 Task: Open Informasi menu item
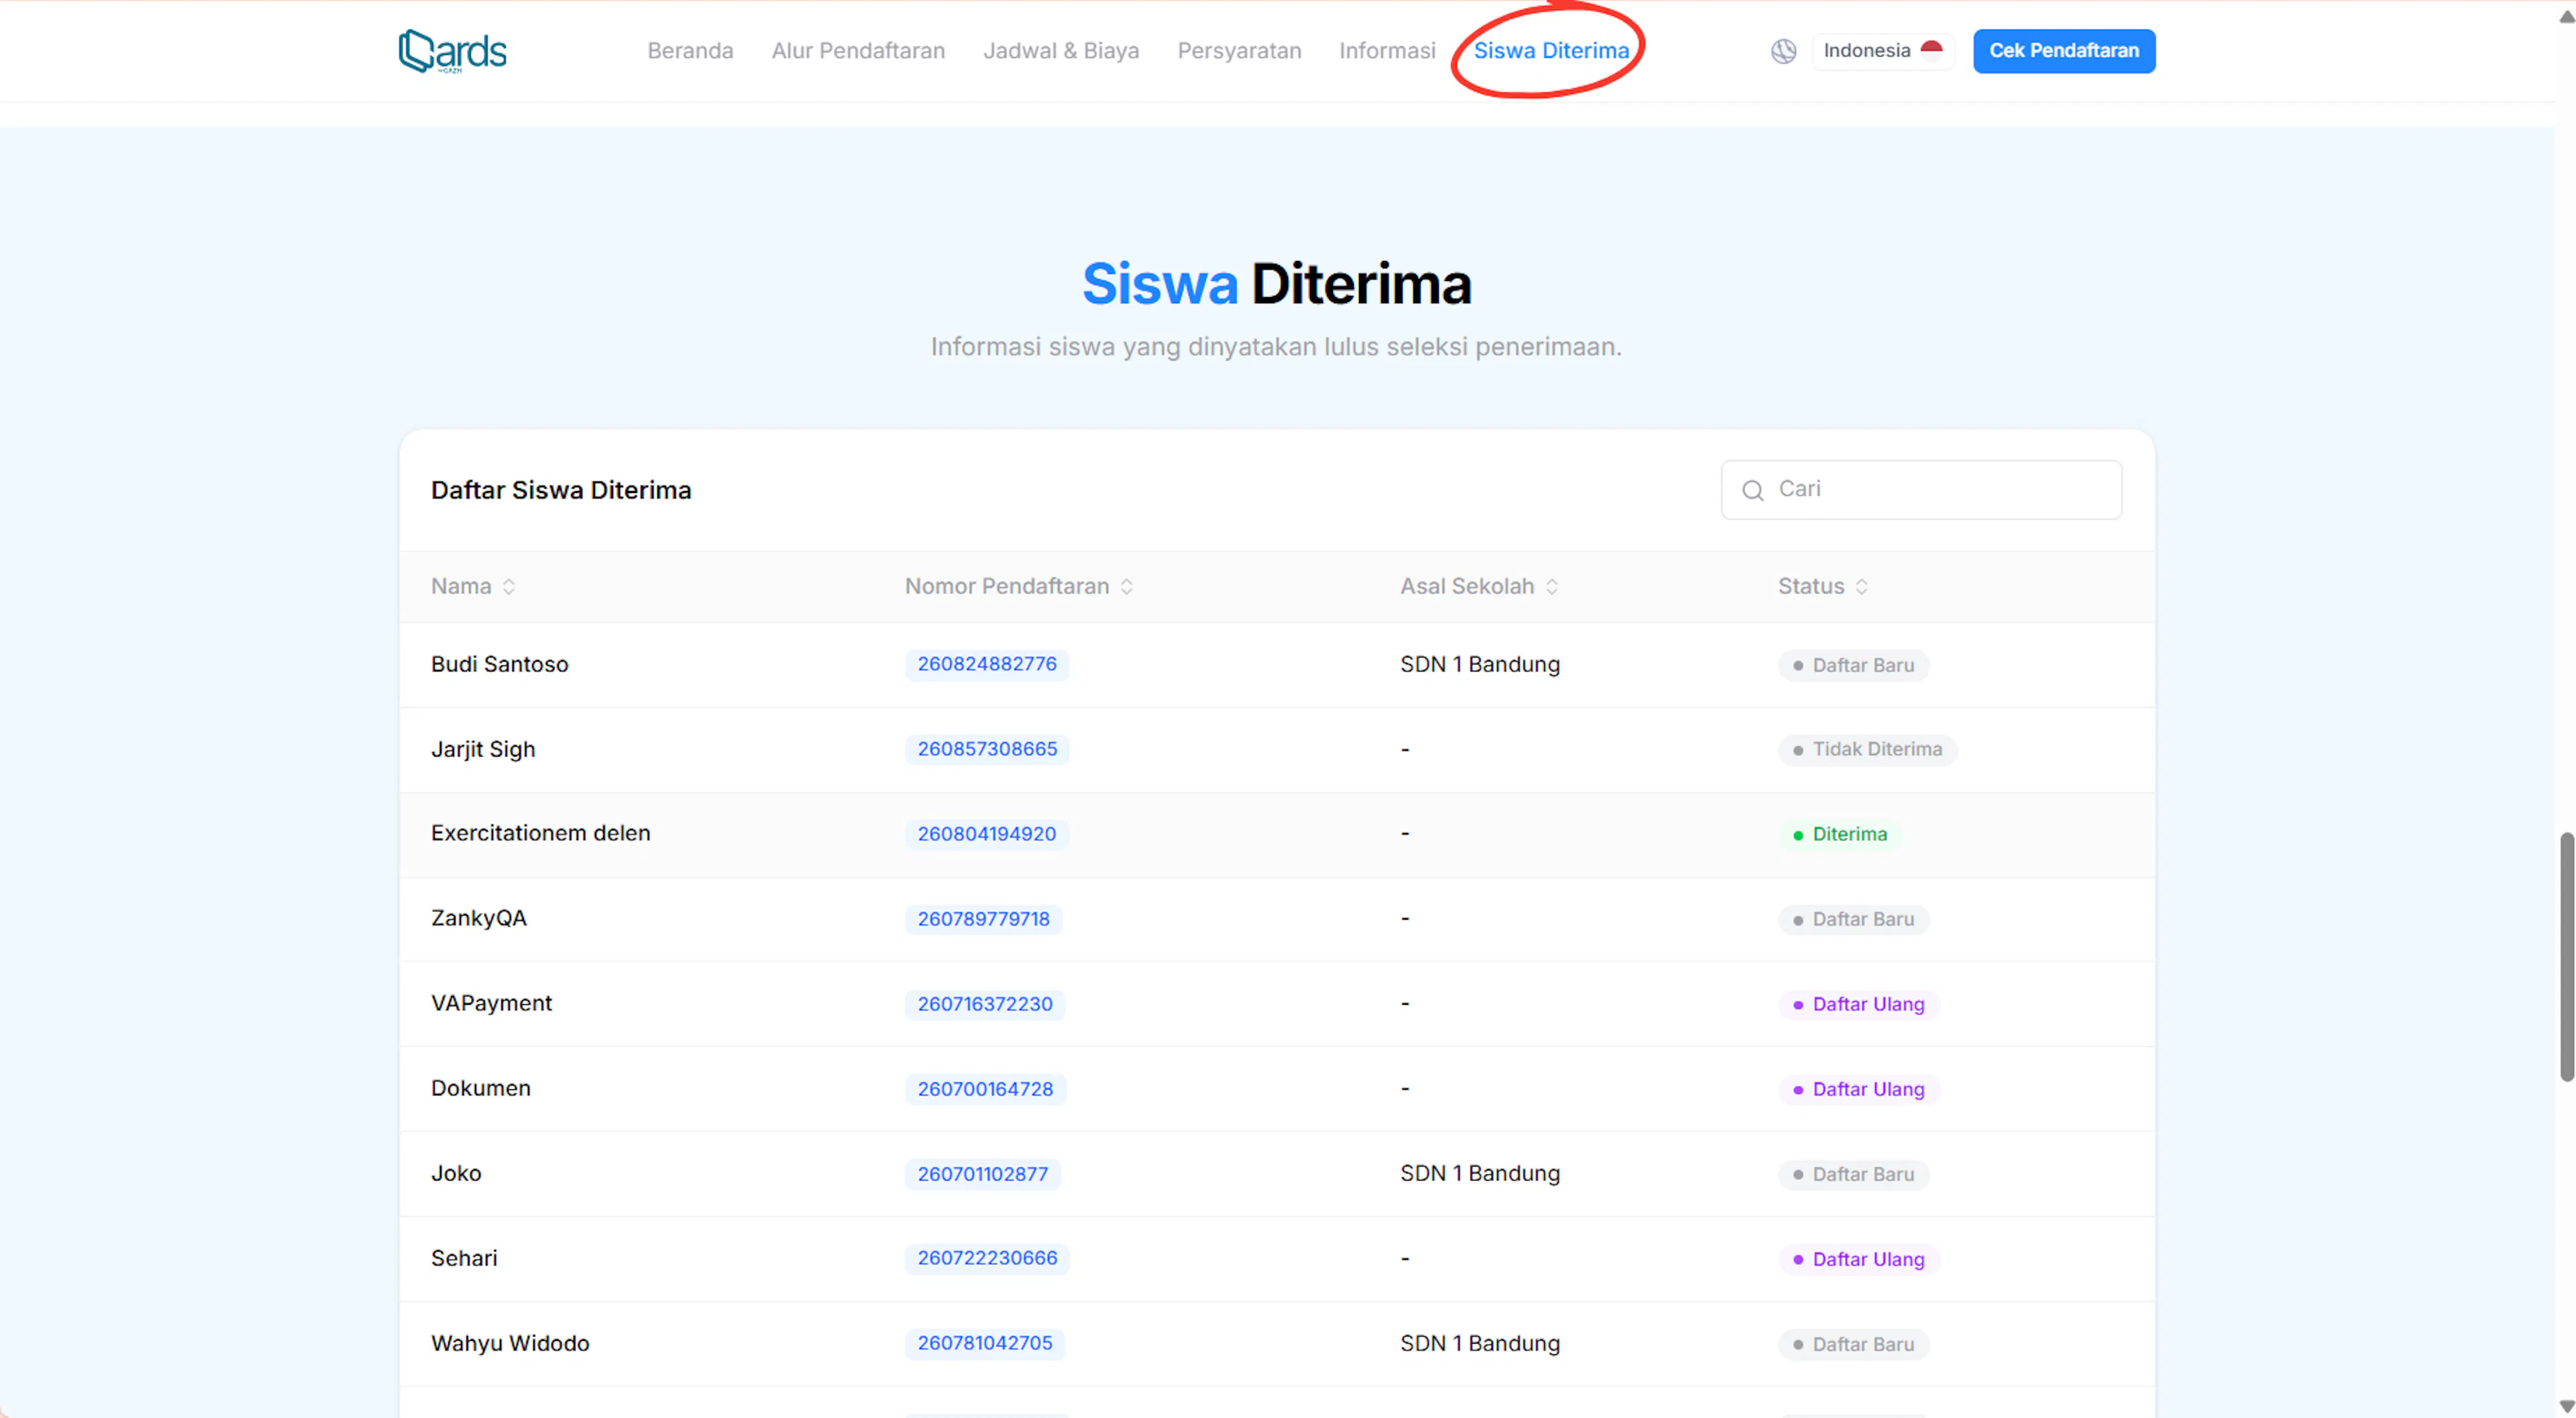click(1387, 51)
